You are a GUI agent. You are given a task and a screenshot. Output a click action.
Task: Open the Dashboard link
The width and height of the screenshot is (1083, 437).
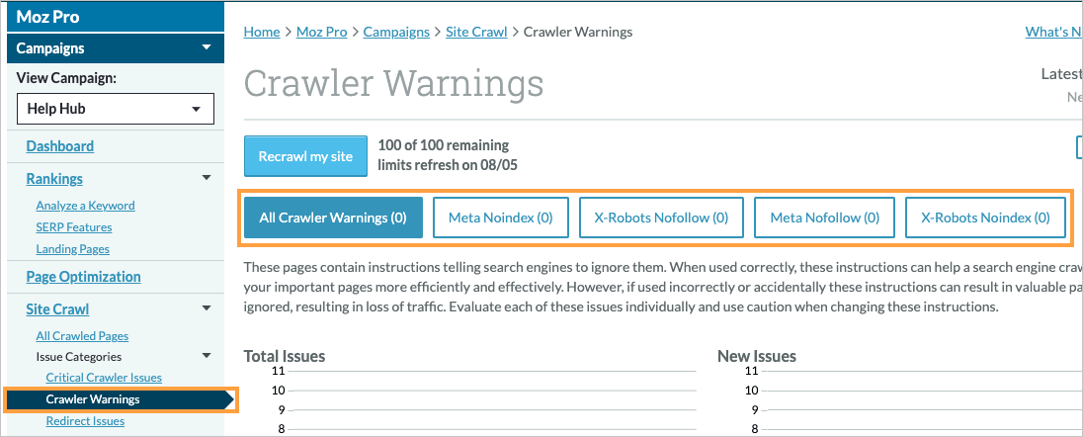(x=59, y=146)
